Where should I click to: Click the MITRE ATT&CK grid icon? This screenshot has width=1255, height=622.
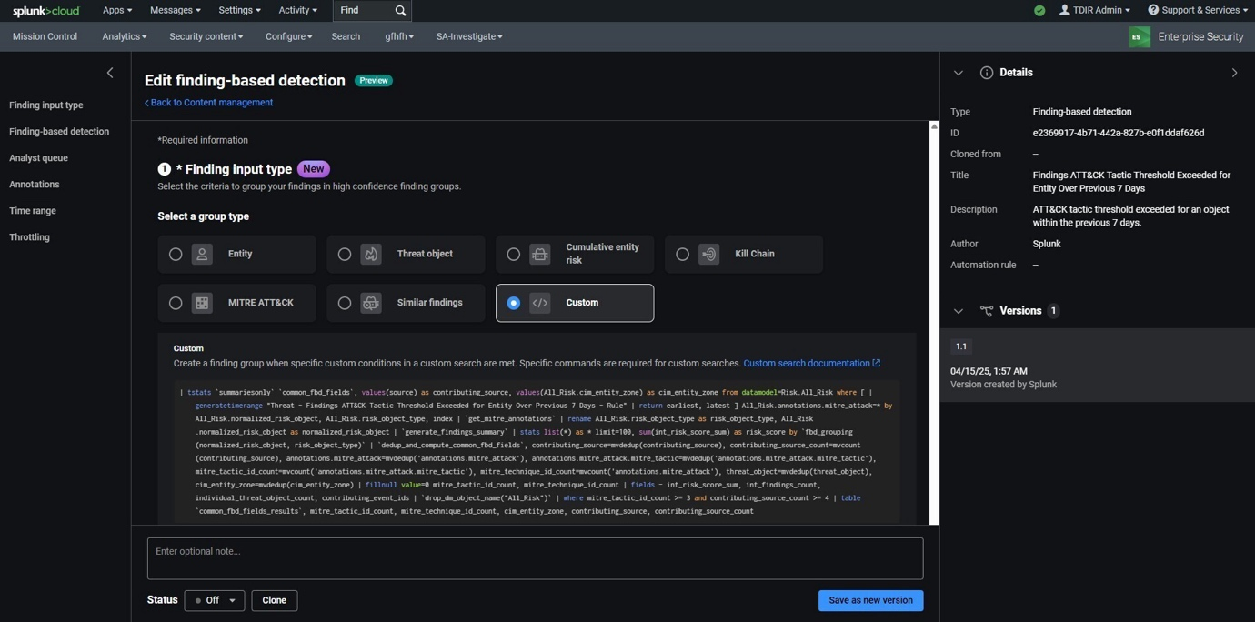pyautogui.click(x=202, y=303)
